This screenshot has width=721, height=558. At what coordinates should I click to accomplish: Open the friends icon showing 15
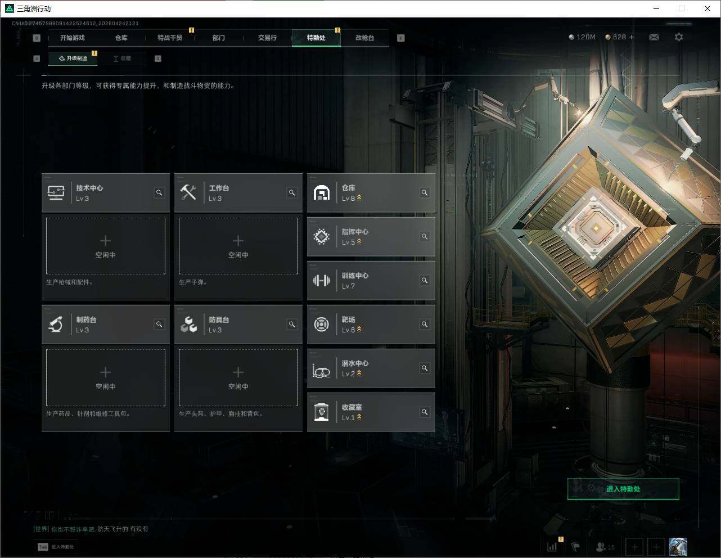point(605,547)
